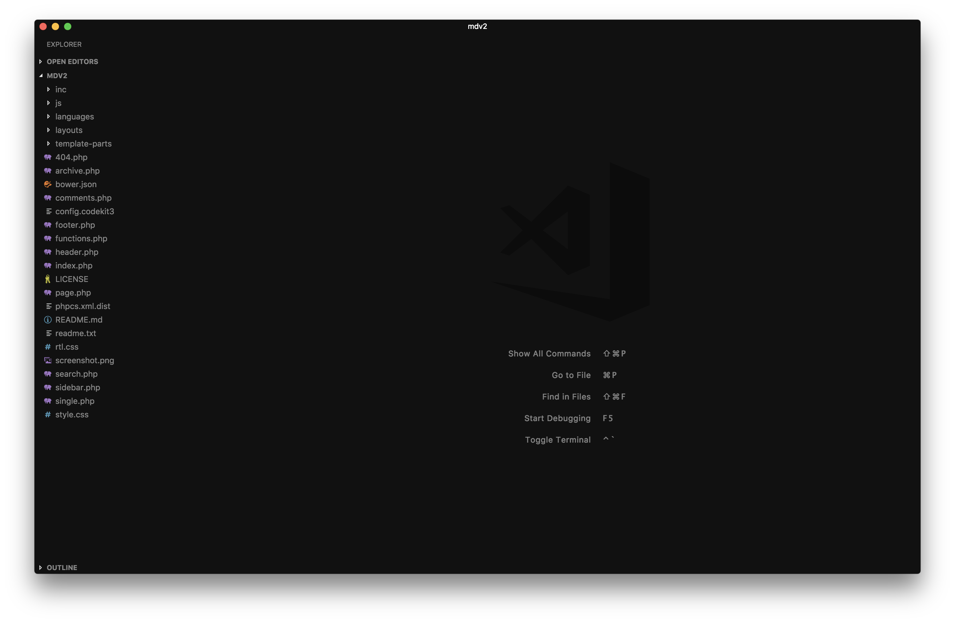Open the index.php file
Viewport: 955px width, 623px height.
click(x=74, y=266)
